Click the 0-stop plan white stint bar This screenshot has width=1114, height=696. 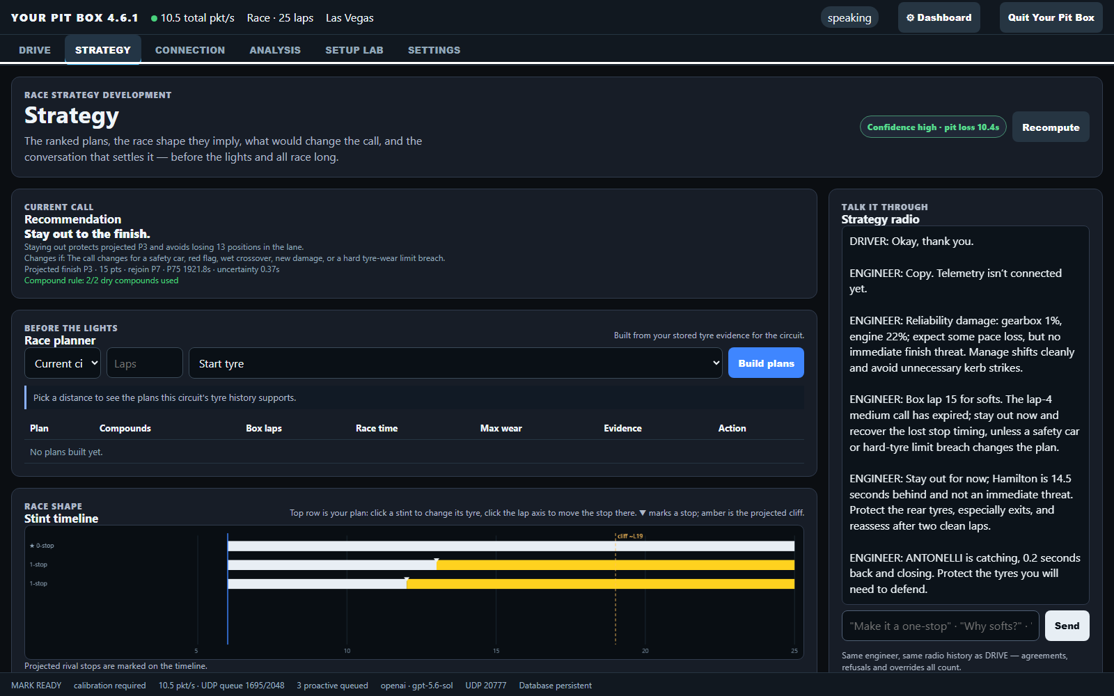(511, 546)
